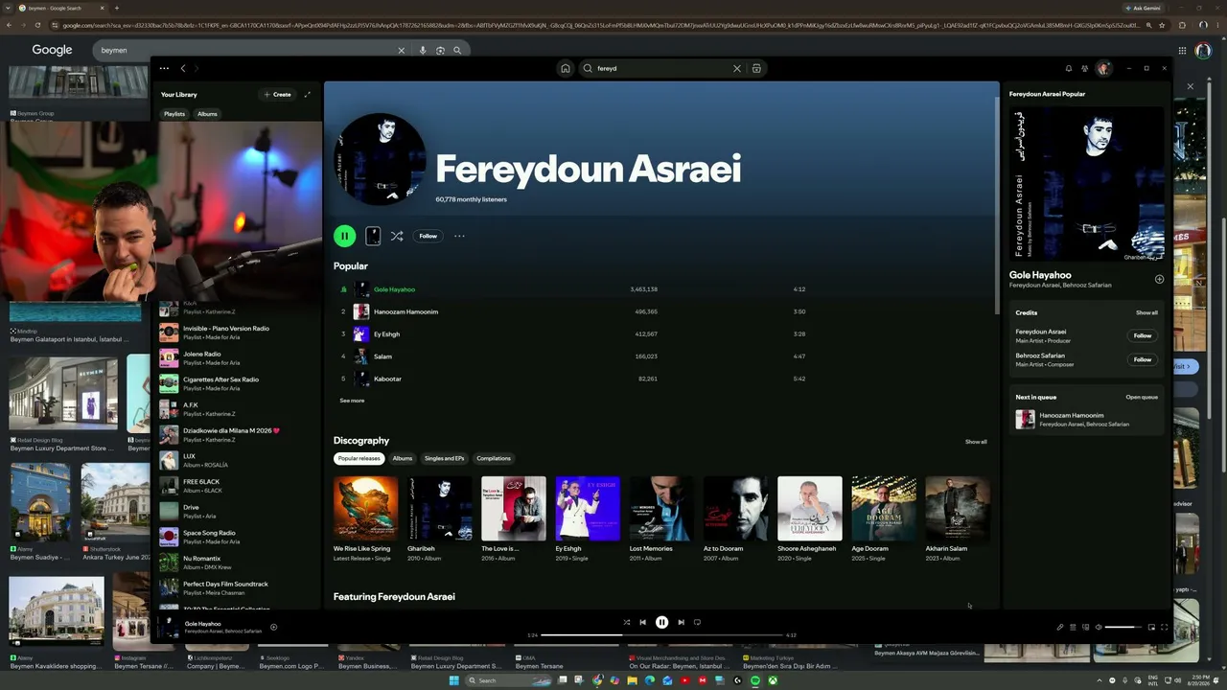Open queue from Next in queue
The width and height of the screenshot is (1227, 690).
tap(1142, 397)
